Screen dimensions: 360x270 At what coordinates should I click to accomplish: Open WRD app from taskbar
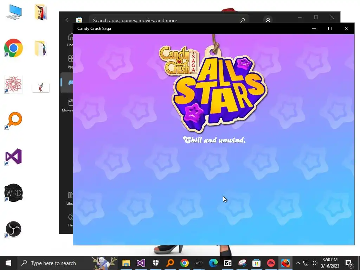coord(199,263)
